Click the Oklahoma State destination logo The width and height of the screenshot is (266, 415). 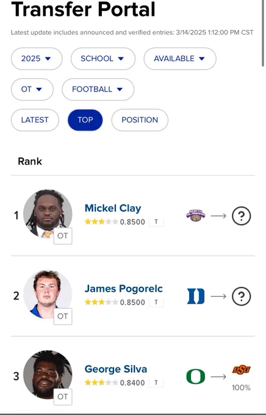(x=241, y=369)
